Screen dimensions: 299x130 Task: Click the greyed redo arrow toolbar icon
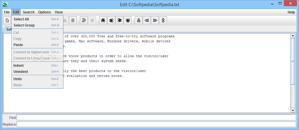(x=92, y=20)
